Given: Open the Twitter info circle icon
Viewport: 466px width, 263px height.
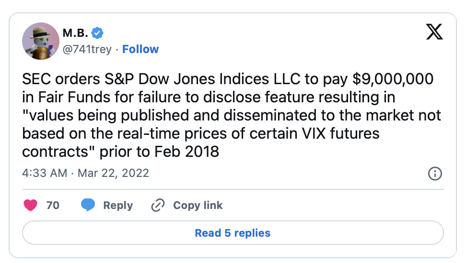Looking at the screenshot, I should tap(434, 173).
